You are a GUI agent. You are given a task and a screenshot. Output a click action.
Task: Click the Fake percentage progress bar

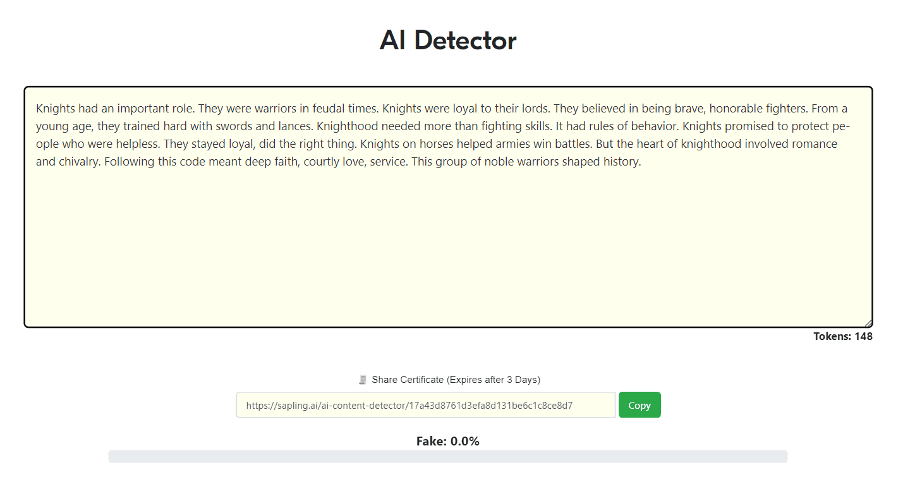click(448, 456)
